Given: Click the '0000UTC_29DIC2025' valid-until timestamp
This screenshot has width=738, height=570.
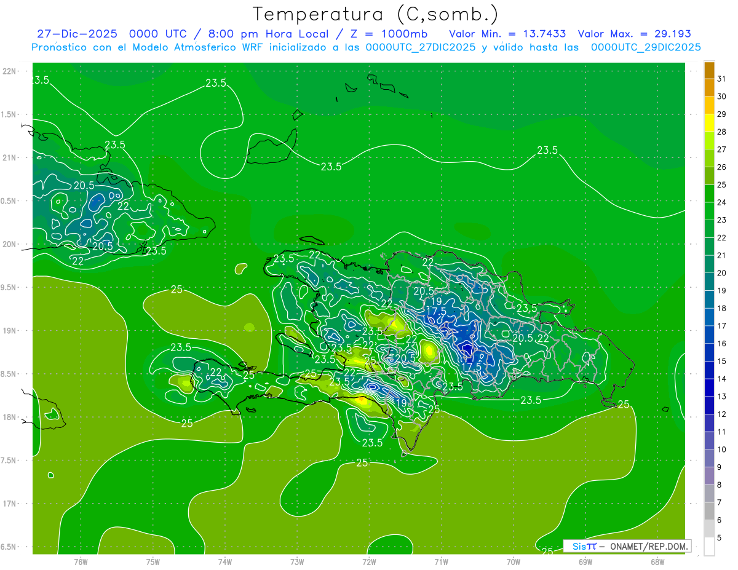Looking at the screenshot, I should coord(646,47).
